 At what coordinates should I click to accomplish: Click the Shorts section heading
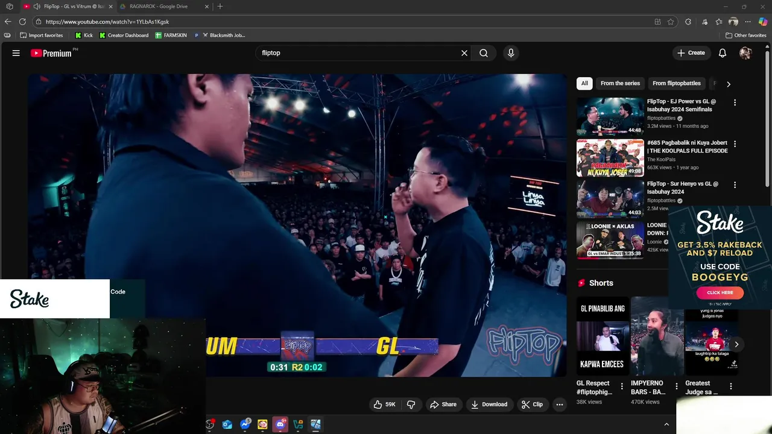pyautogui.click(x=601, y=283)
